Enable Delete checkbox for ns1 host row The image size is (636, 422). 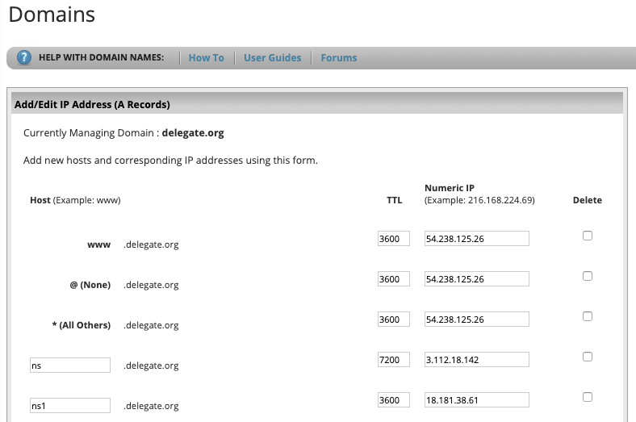point(588,397)
